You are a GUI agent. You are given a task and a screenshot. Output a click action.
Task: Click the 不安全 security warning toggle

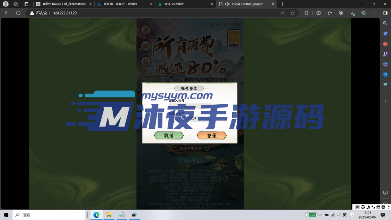(41, 13)
